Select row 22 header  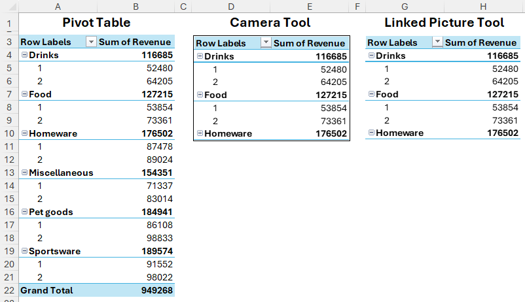9,290
